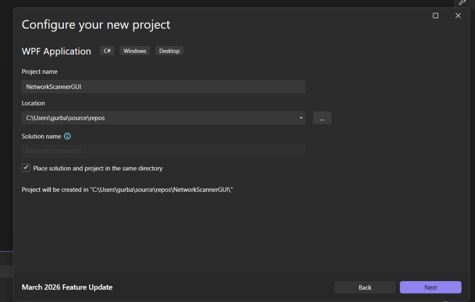
Task: Expand the Location dropdown arrow
Action: point(301,118)
